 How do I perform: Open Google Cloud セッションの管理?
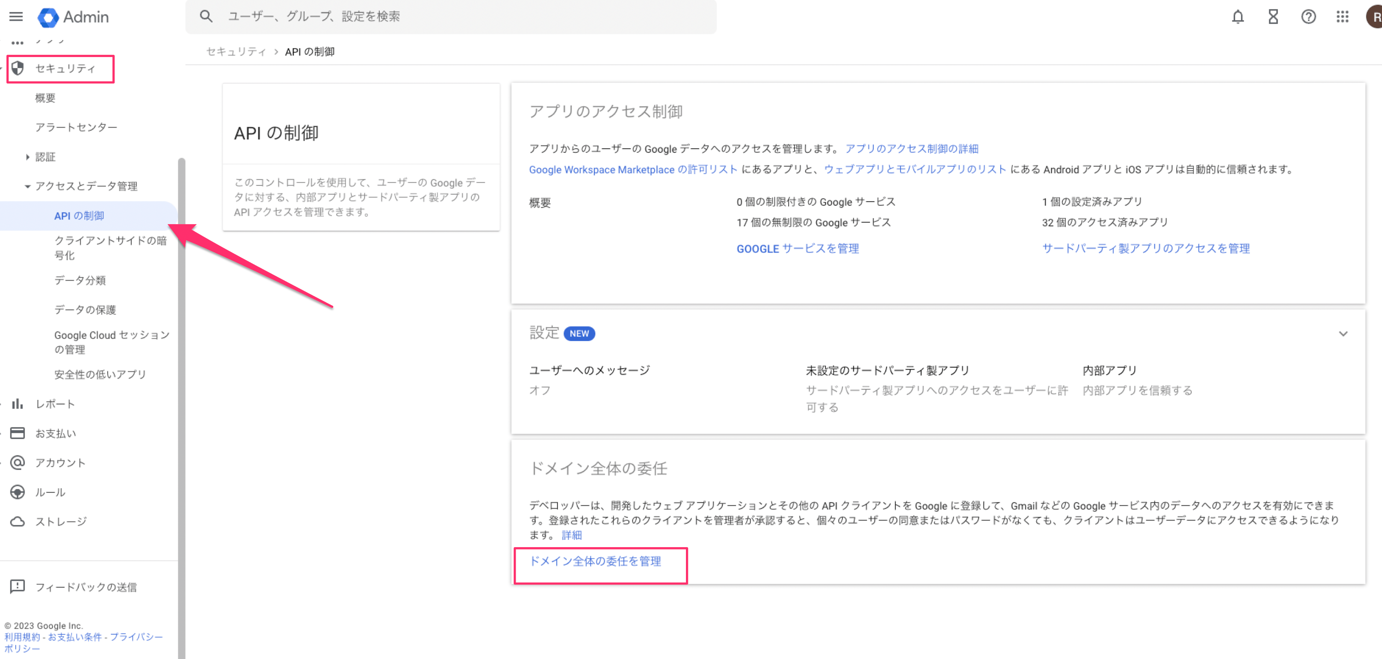coord(111,342)
